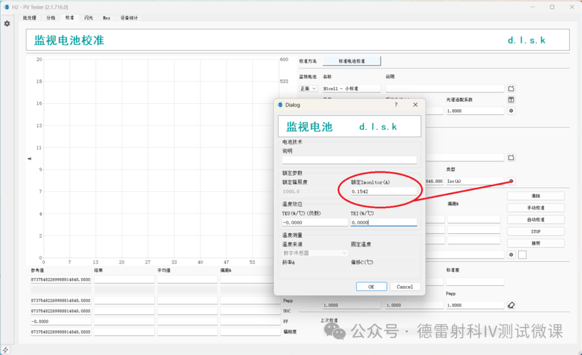Open the 设备统计 tab

point(129,18)
